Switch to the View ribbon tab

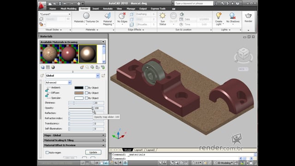pyautogui.click(x=119, y=9)
